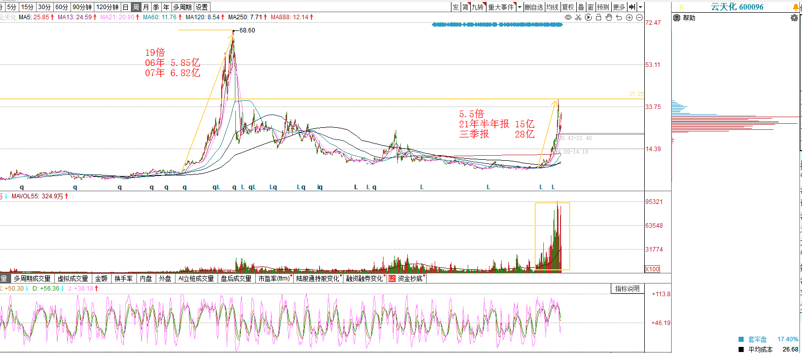
Task: Switch to 15分 timeframe
Action: pyautogui.click(x=27, y=7)
